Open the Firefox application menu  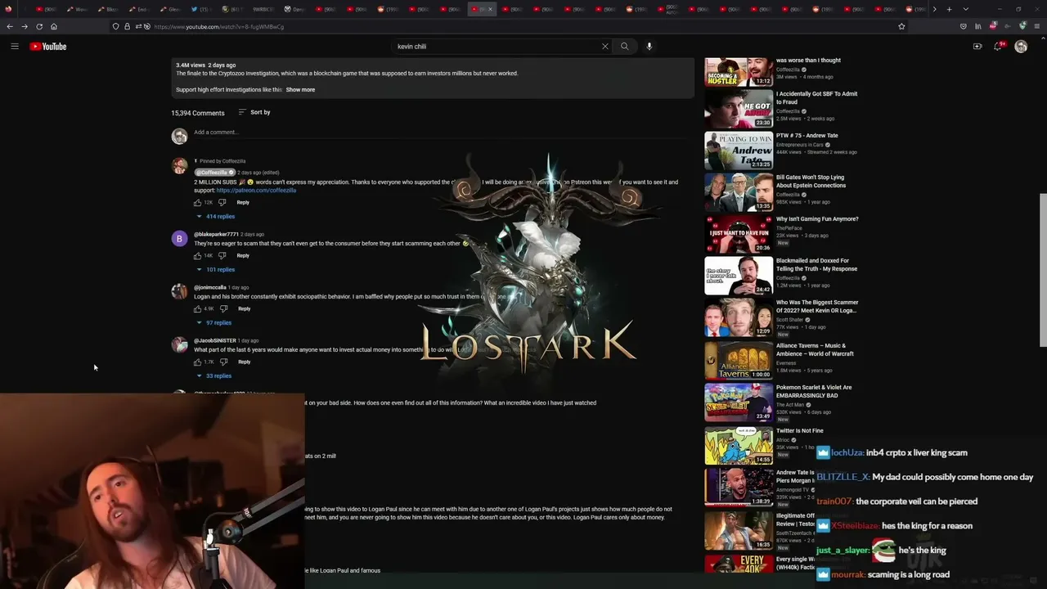pos(1036,26)
